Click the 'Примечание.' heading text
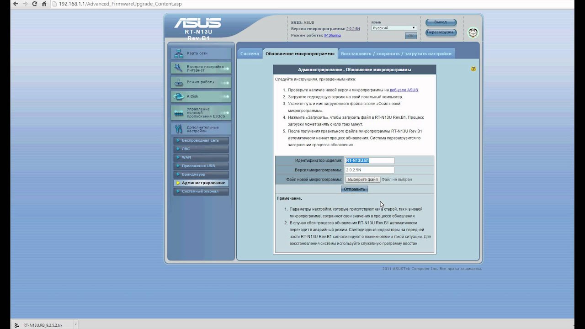This screenshot has height=329, width=585. click(289, 198)
